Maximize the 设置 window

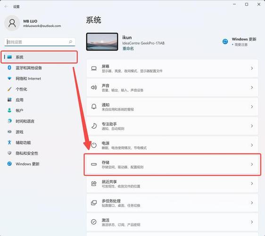coord(247,4)
